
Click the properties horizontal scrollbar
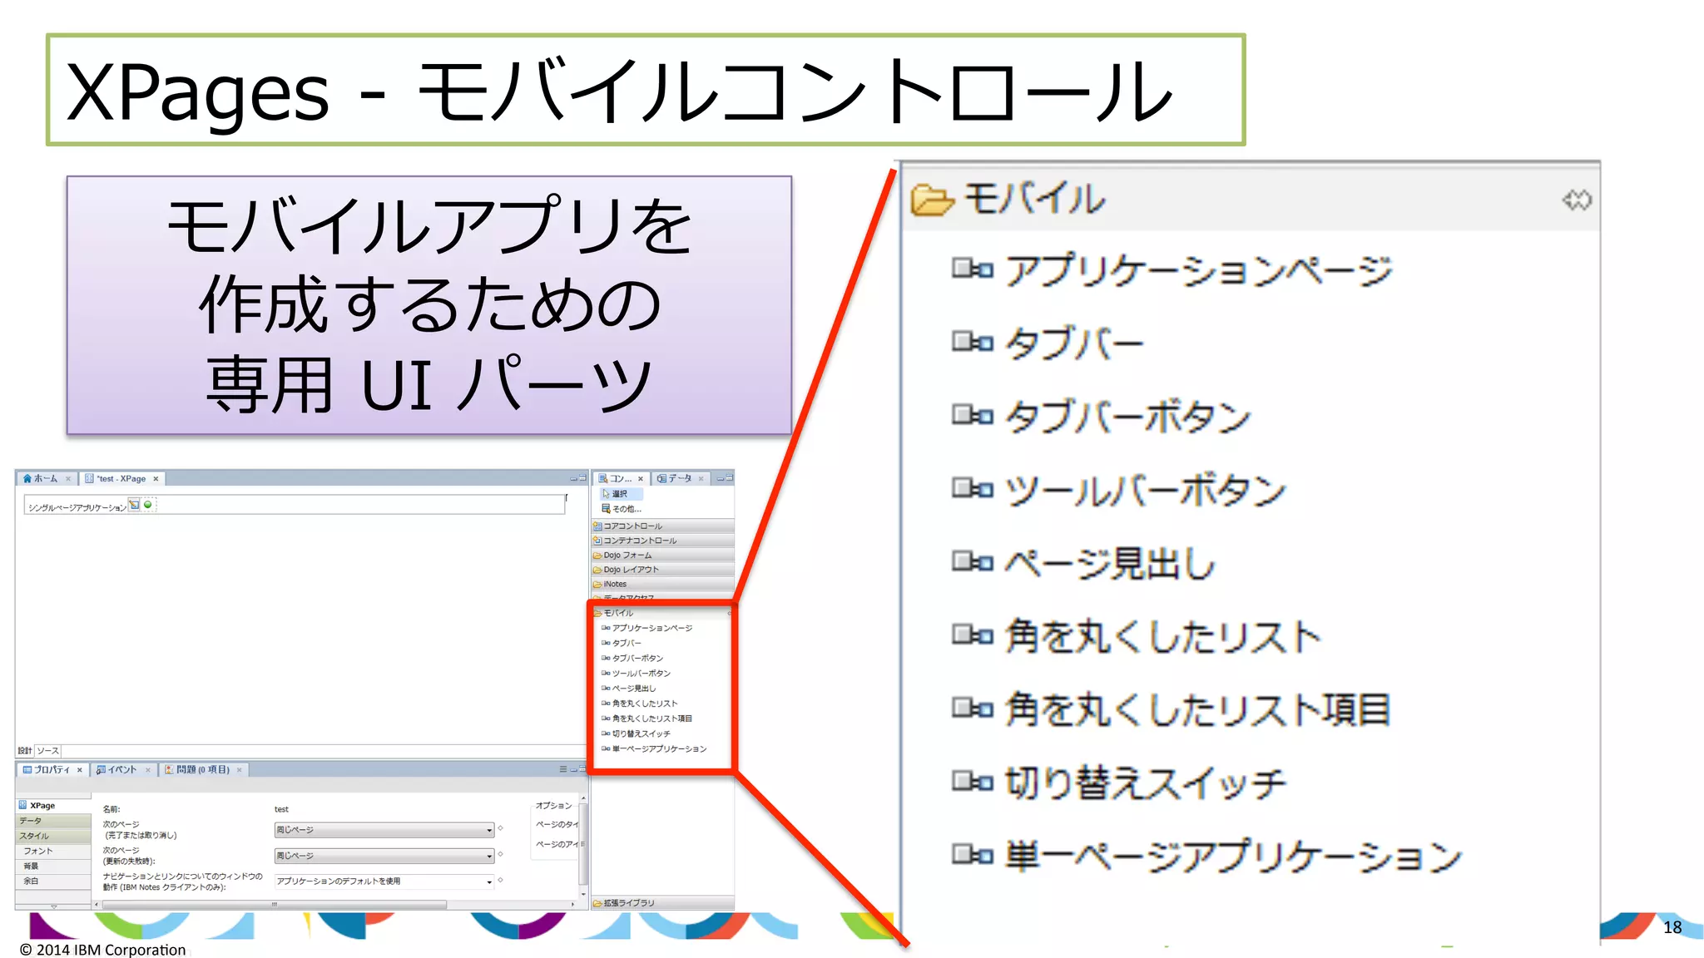pos(333,904)
